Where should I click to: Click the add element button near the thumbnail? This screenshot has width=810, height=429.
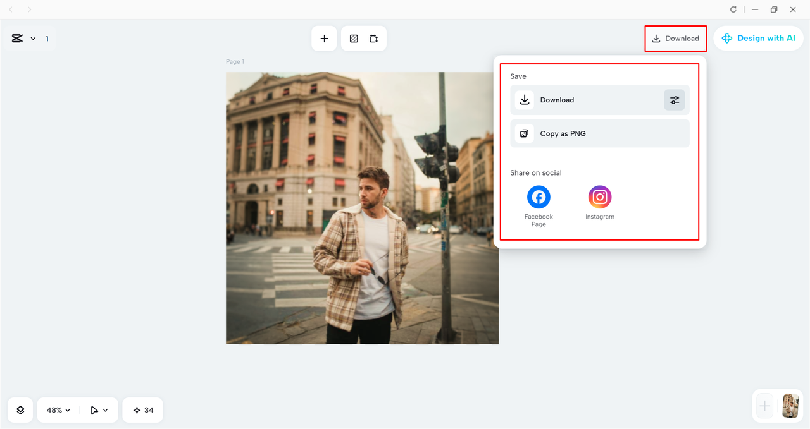tap(764, 406)
